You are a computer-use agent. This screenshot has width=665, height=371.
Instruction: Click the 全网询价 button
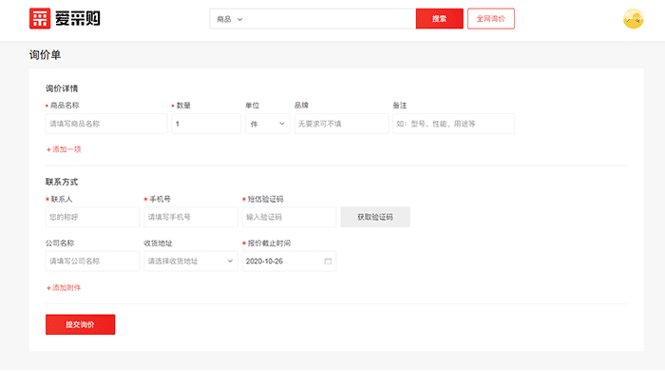pos(491,19)
